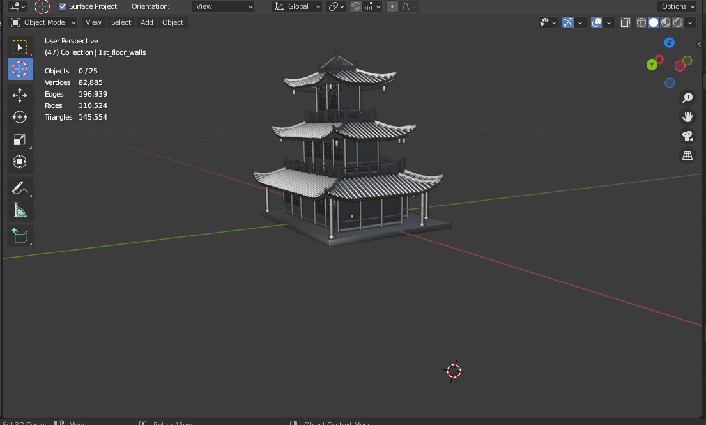Click the blue Z axis gizmo handle
Screen dimensions: 706x425
pos(669,42)
